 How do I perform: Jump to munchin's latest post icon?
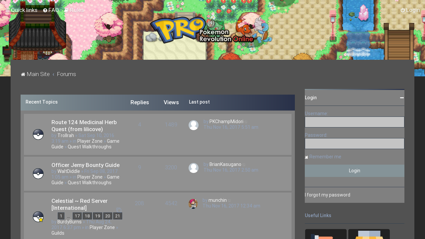tap(229, 200)
